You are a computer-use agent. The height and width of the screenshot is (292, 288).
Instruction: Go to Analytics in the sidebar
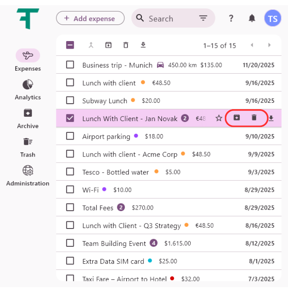[28, 89]
